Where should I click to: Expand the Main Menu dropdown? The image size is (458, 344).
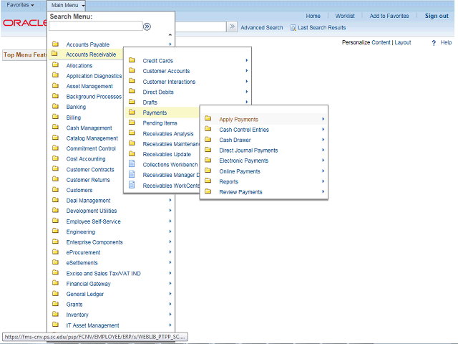tap(68, 5)
